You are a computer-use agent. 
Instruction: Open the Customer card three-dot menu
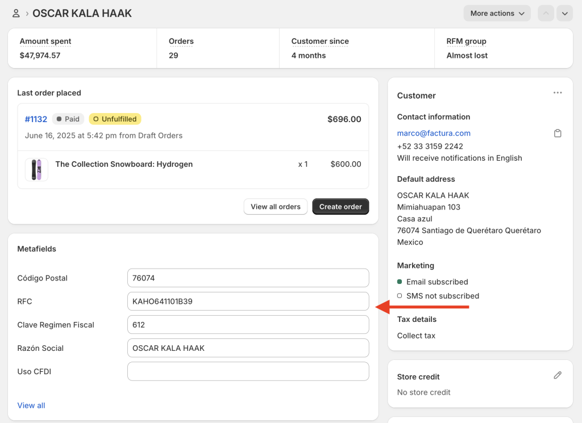[558, 93]
